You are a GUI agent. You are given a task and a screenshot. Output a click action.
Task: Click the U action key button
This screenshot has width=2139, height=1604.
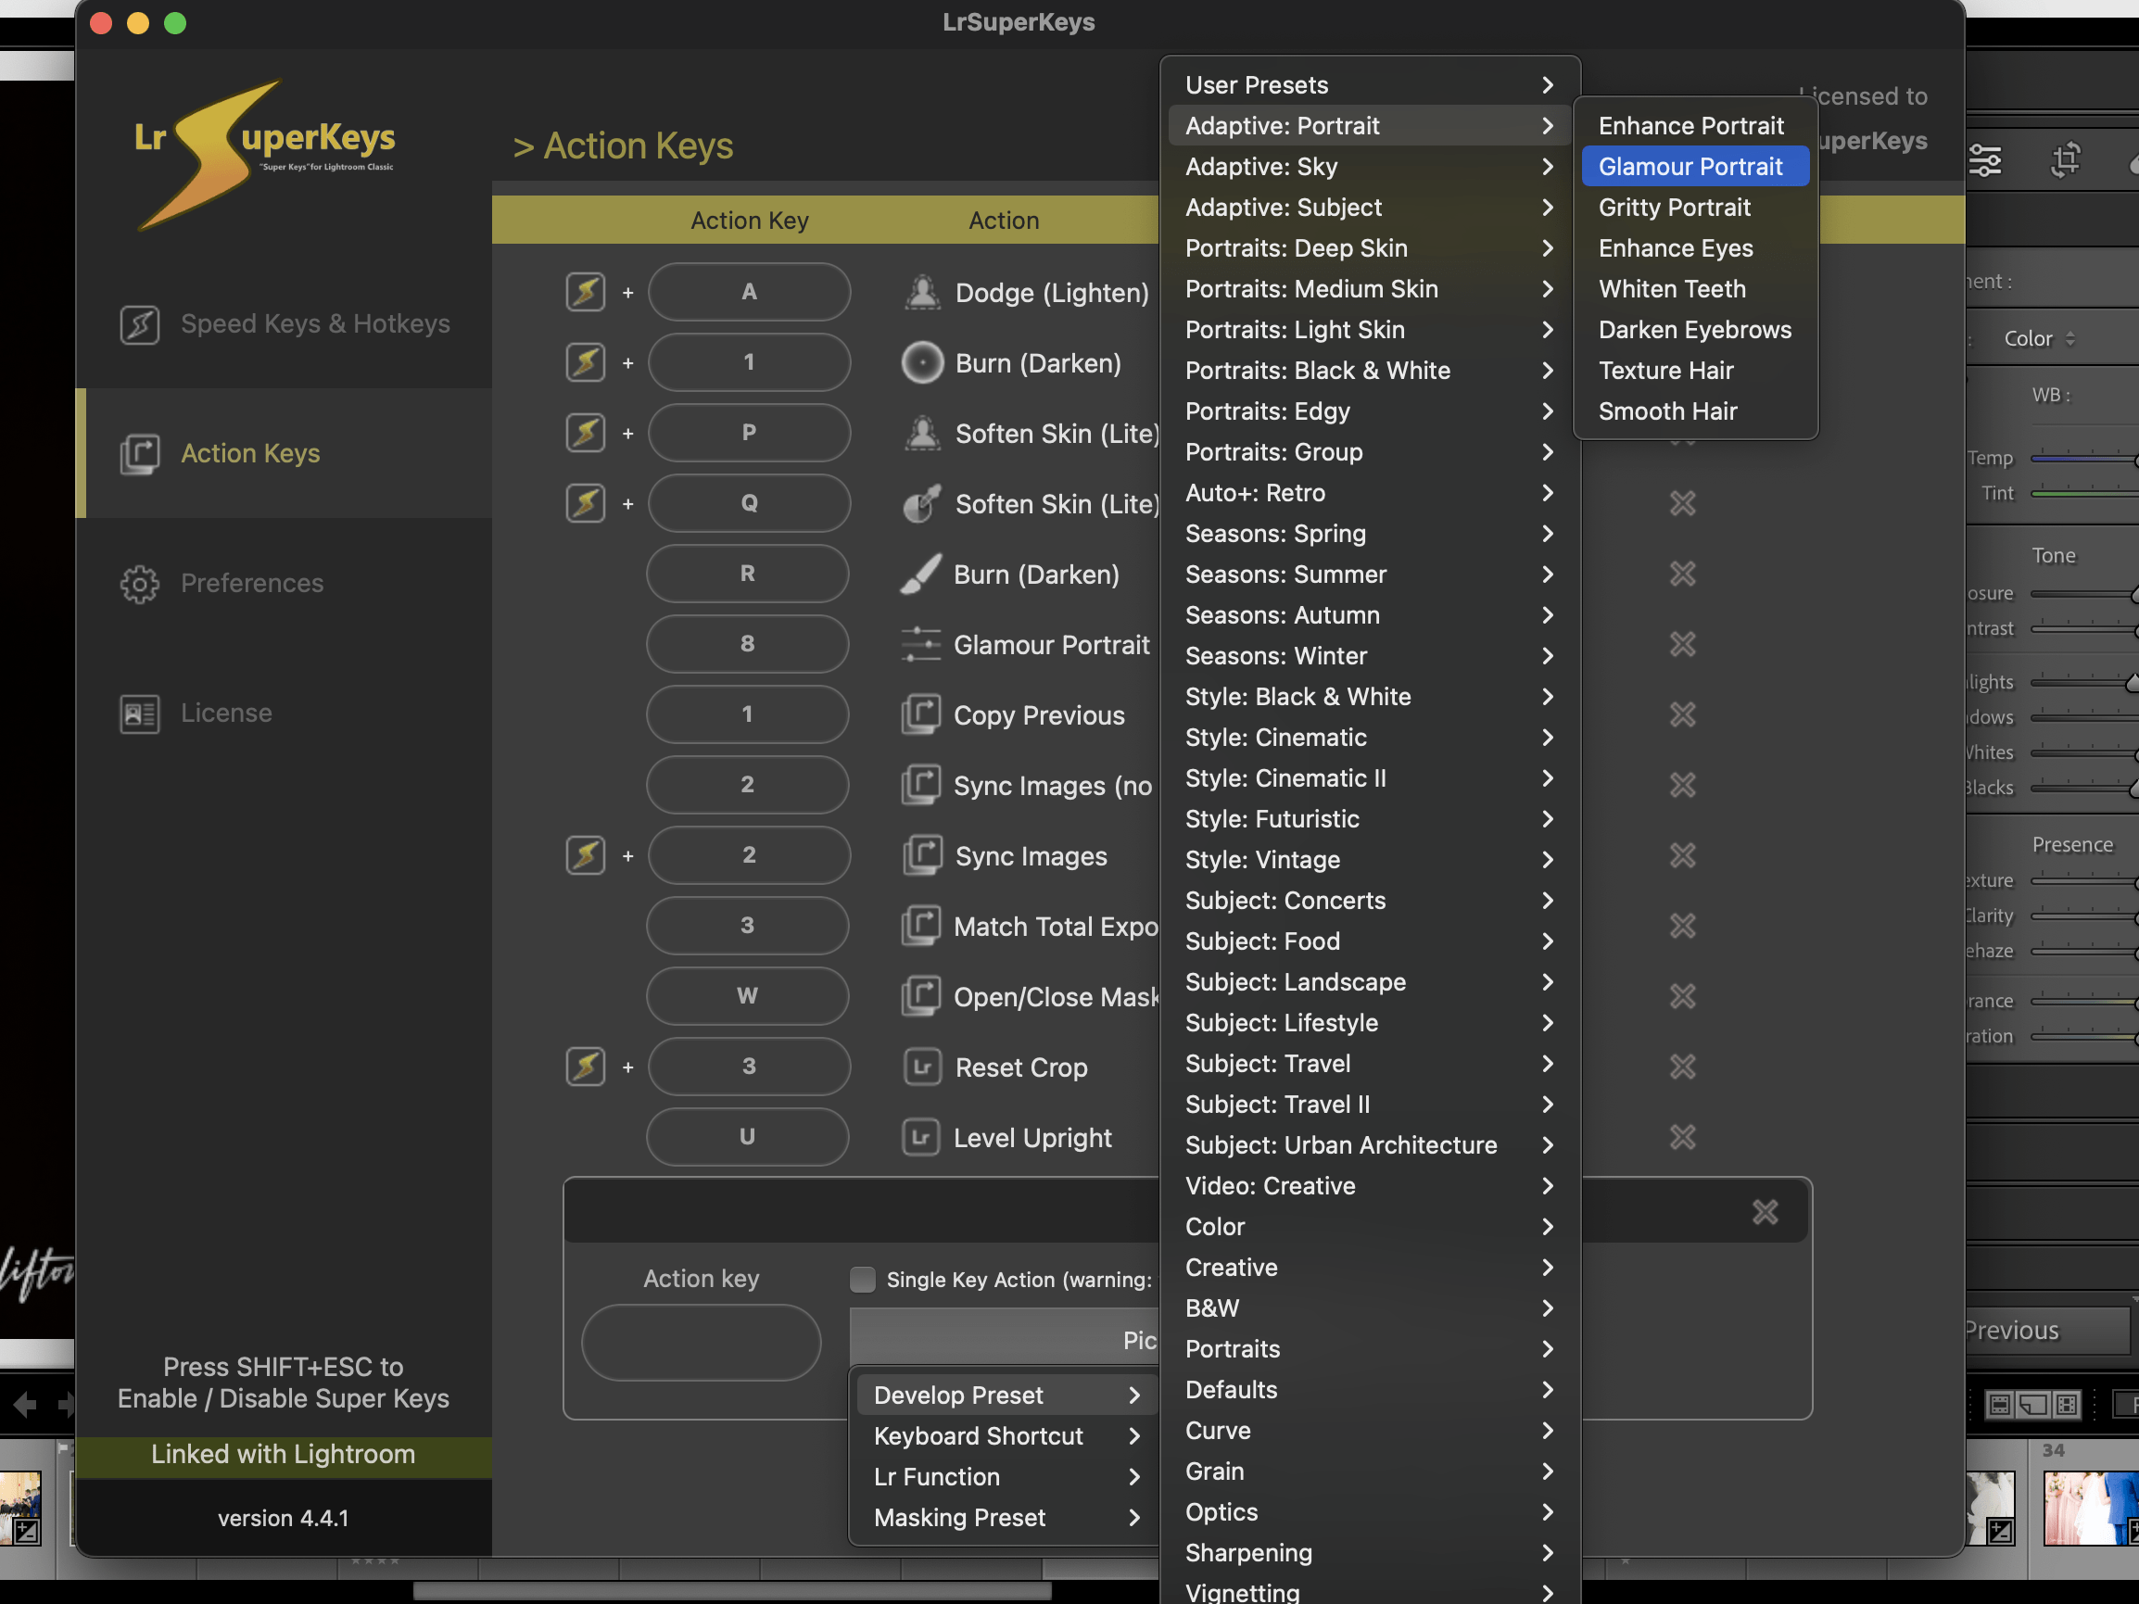tap(748, 1137)
